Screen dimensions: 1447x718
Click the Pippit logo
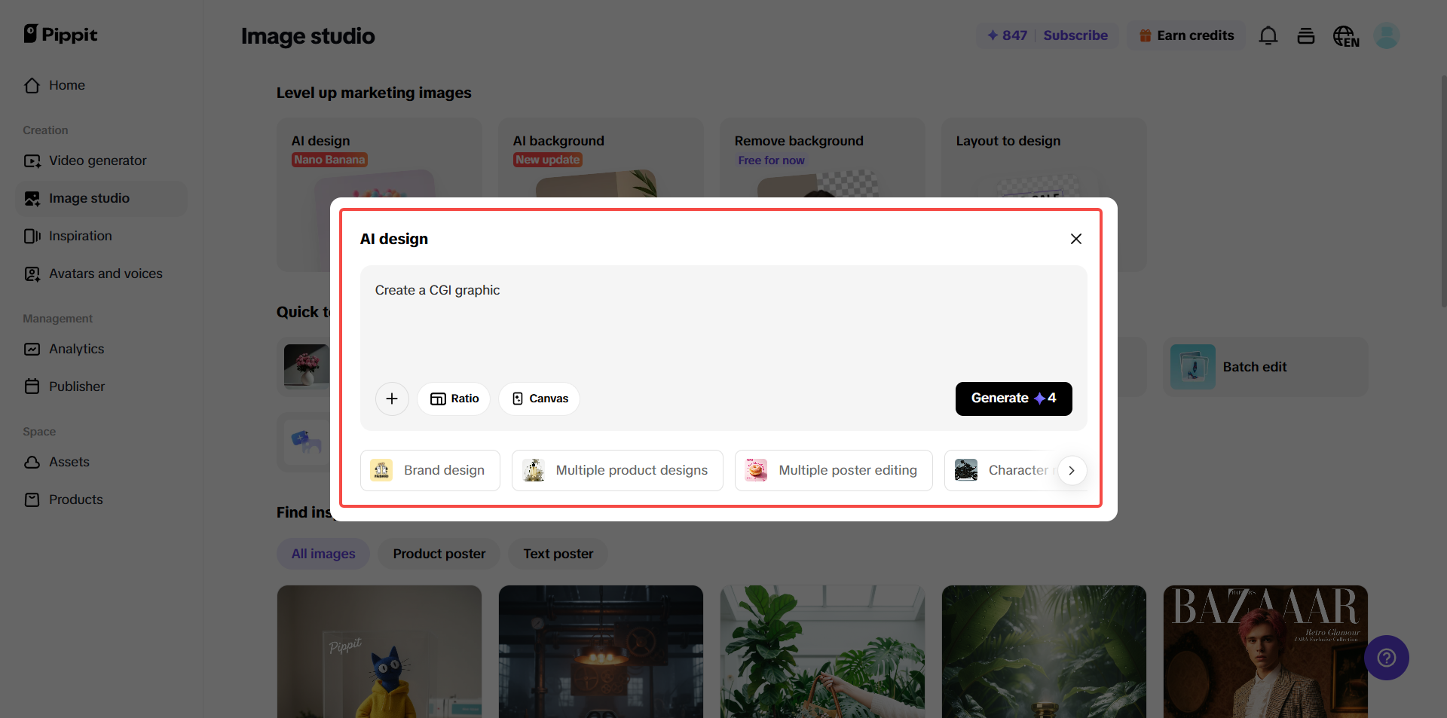(x=60, y=35)
